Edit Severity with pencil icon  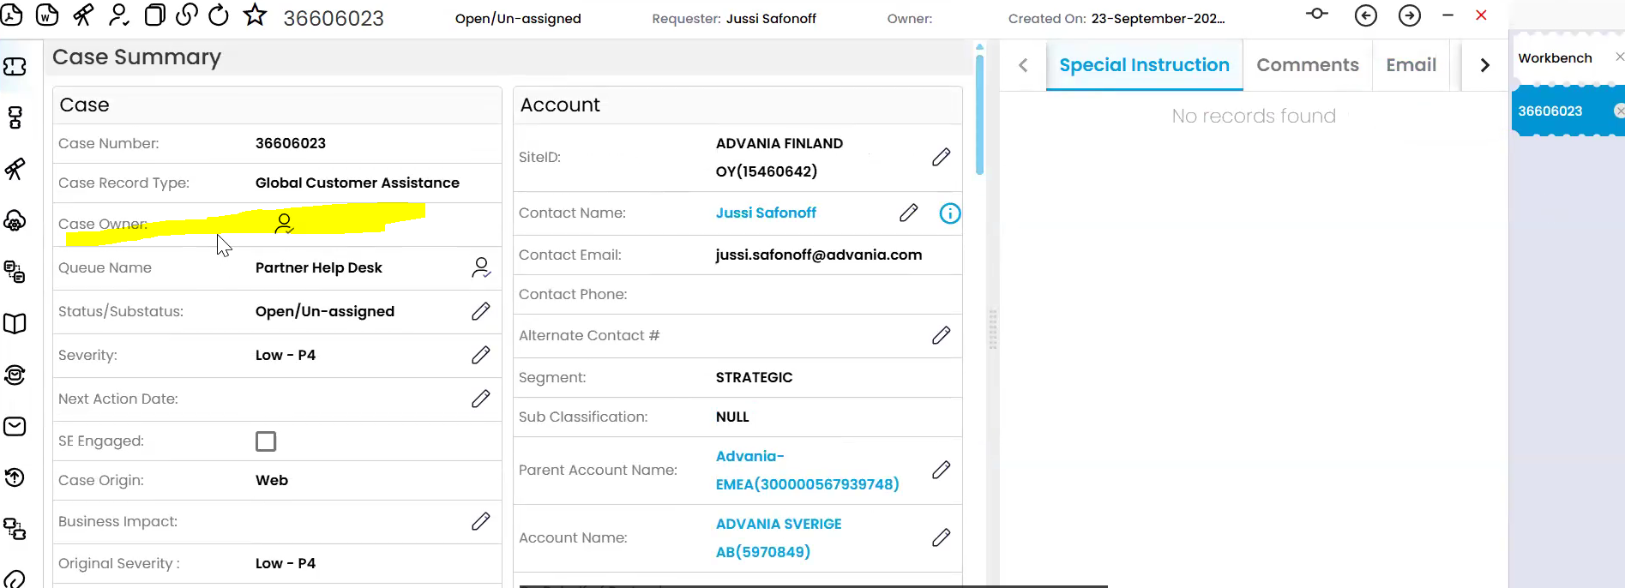(x=481, y=355)
